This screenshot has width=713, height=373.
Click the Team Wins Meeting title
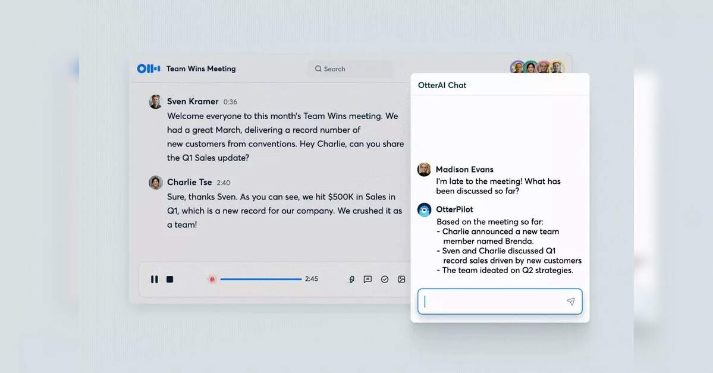[x=201, y=68]
